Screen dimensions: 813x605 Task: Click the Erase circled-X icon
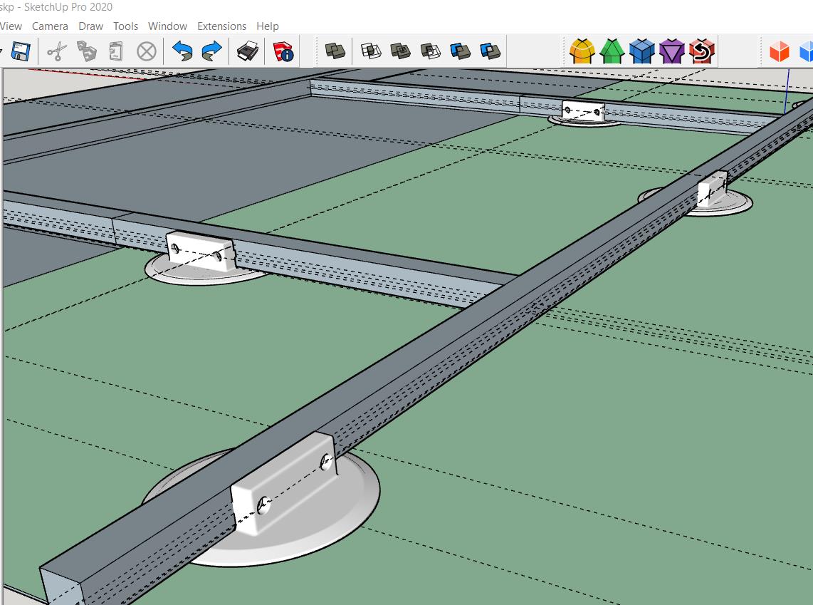[146, 51]
